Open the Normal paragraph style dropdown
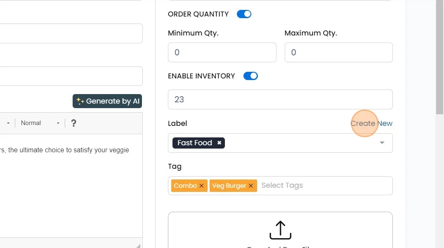Viewport: 444px width, 248px height. pos(40,123)
